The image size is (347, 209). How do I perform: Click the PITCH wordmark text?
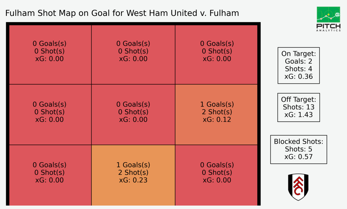pos(328,26)
